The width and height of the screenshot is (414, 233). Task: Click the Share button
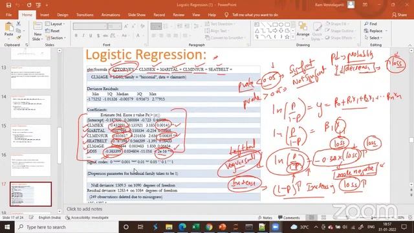(400, 15)
